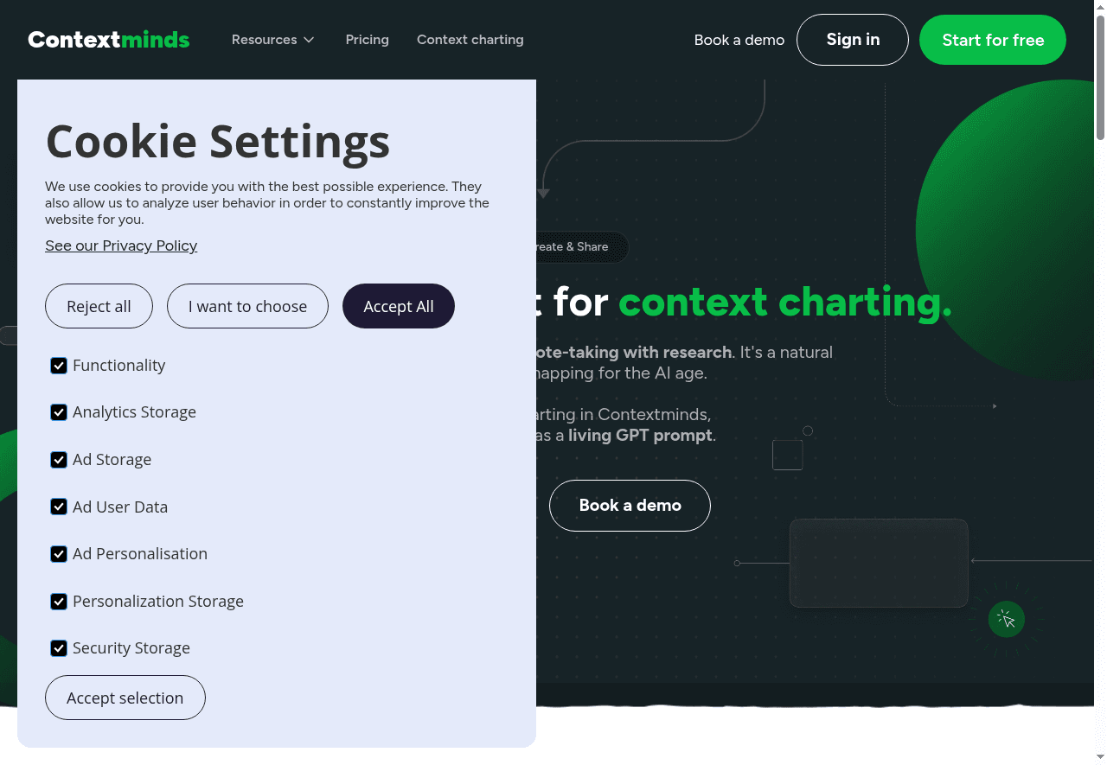1107x765 pixels.
Task: Uncheck Ad User Data checkbox
Action: point(59,507)
